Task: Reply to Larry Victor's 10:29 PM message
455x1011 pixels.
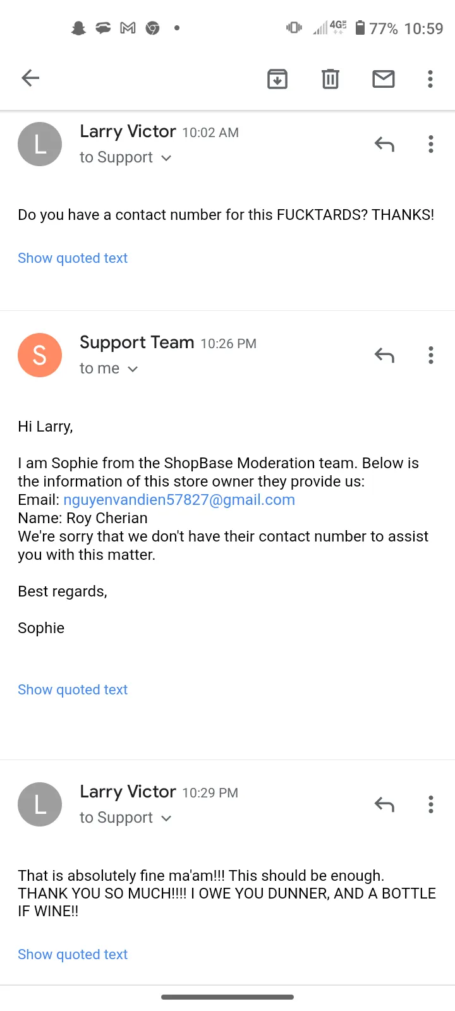Action: click(384, 805)
